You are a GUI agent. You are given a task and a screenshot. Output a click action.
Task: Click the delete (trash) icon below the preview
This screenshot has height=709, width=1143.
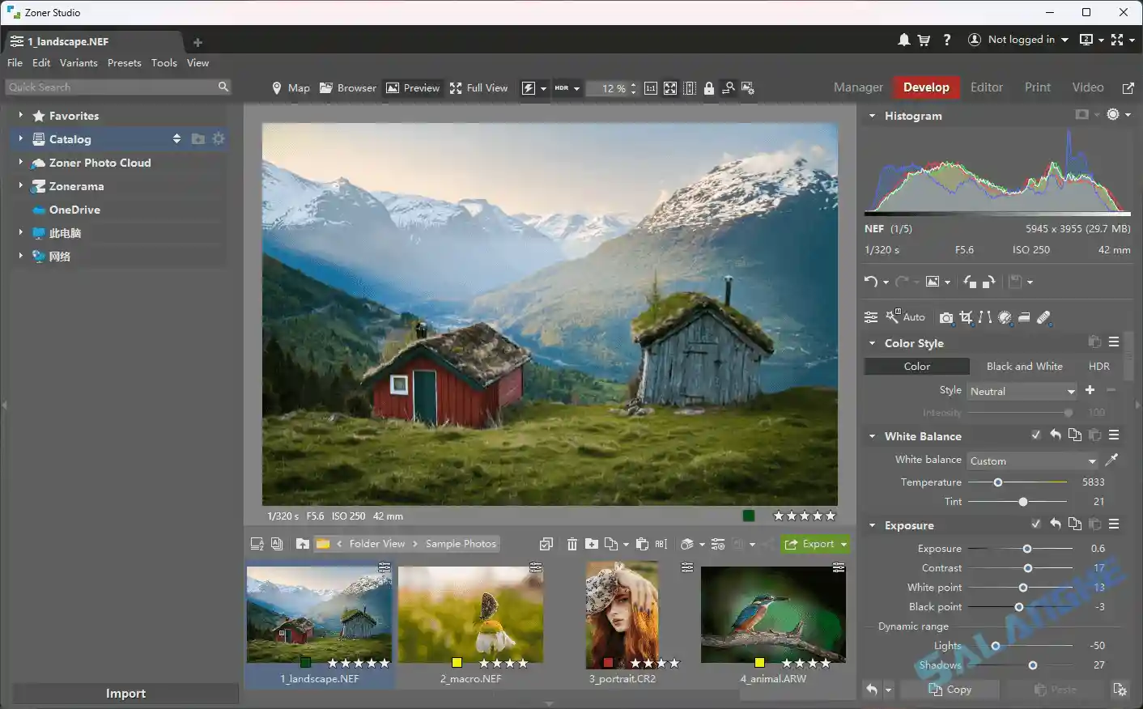(572, 543)
